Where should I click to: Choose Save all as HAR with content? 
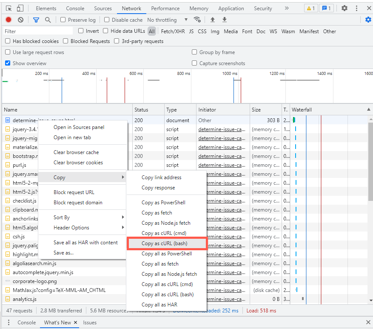(x=82, y=243)
